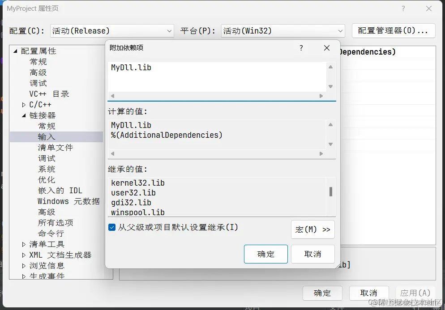This screenshot has width=445, height=310.
Task: Click user32.lib in 继承的值 list
Action: pos(133,193)
